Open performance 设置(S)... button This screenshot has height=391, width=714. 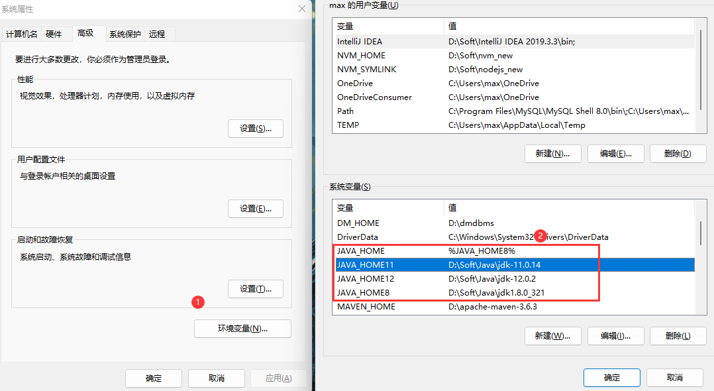pyautogui.click(x=256, y=129)
